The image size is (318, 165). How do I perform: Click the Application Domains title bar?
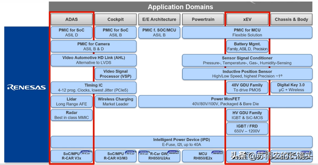[x=181, y=7]
